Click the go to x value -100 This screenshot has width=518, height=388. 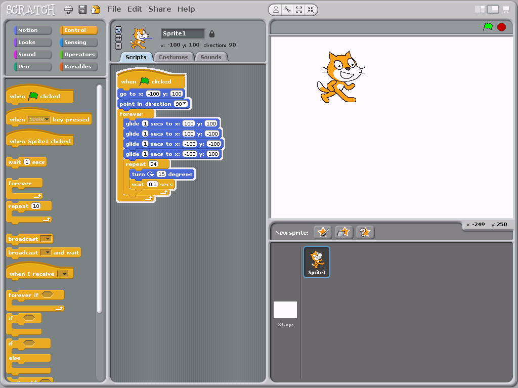point(153,94)
